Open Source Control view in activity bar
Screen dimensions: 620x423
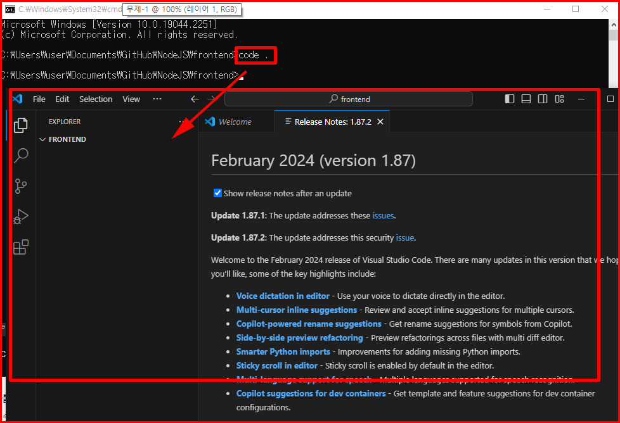tap(20, 186)
